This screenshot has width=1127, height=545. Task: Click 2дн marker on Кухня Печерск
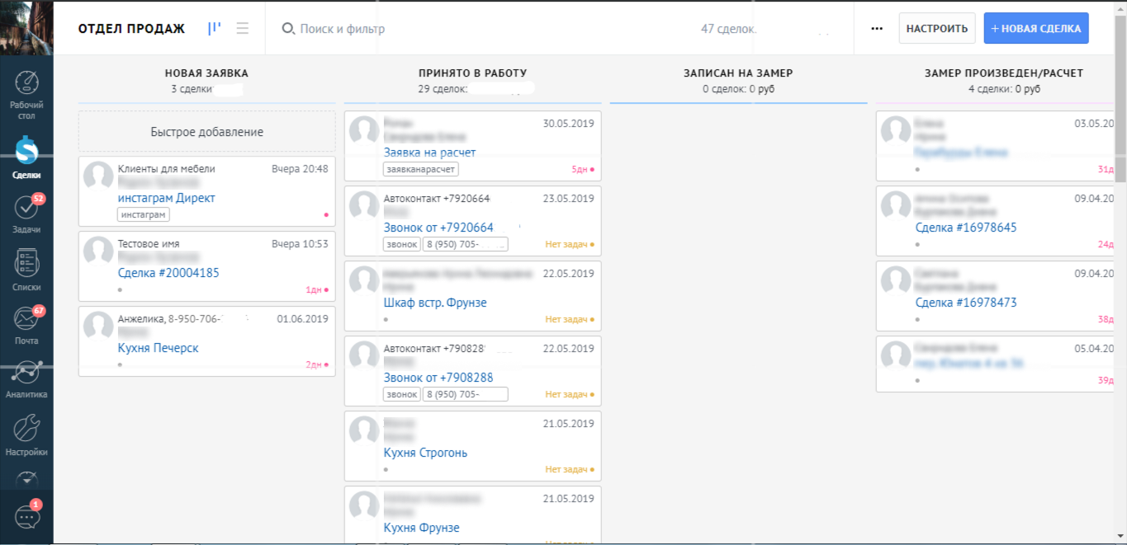pos(317,364)
